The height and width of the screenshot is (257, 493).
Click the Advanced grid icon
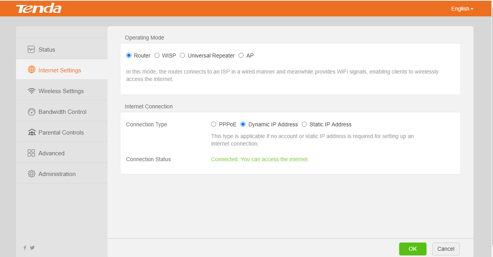pos(32,153)
